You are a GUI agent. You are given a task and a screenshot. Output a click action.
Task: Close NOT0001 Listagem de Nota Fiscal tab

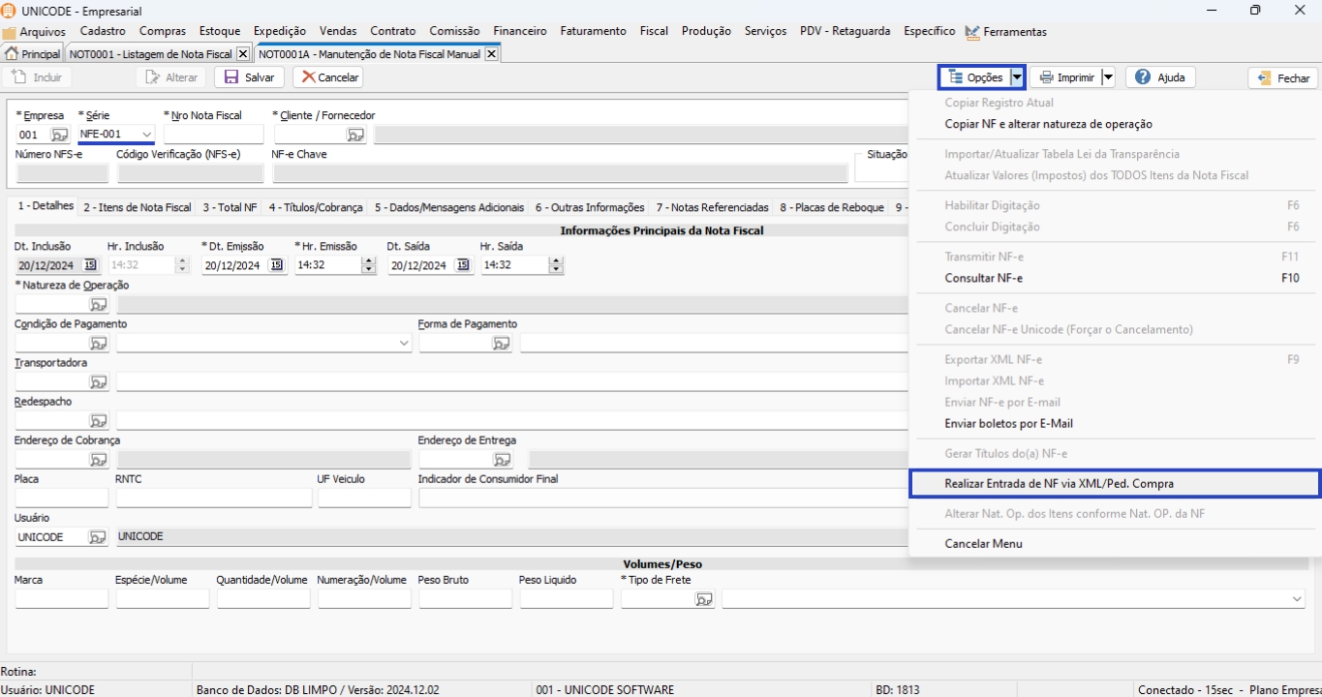pyautogui.click(x=242, y=54)
